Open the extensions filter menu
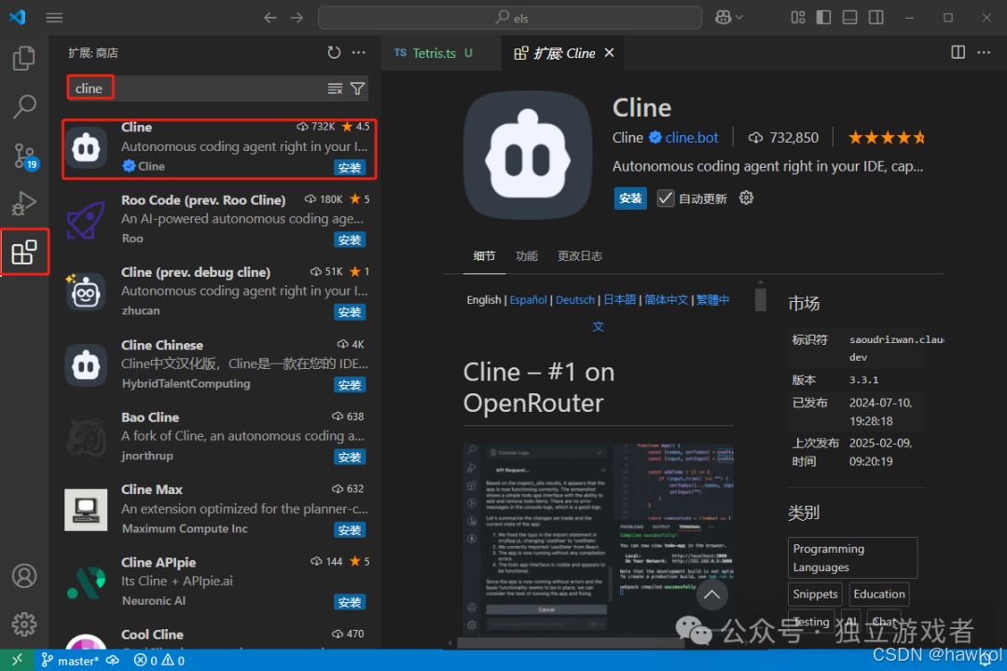The image size is (1007, 671). pyautogui.click(x=358, y=89)
